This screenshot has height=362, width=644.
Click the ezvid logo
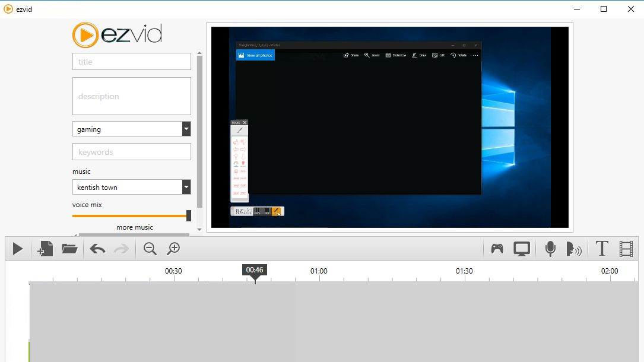[117, 35]
